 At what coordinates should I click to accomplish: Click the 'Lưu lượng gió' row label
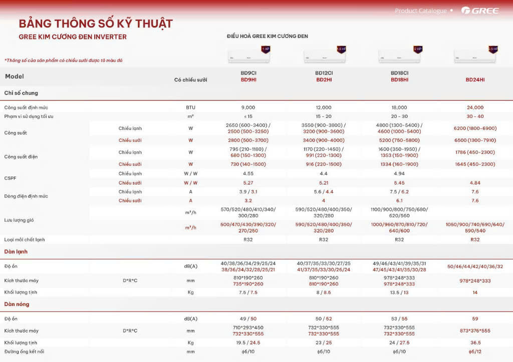19,220
